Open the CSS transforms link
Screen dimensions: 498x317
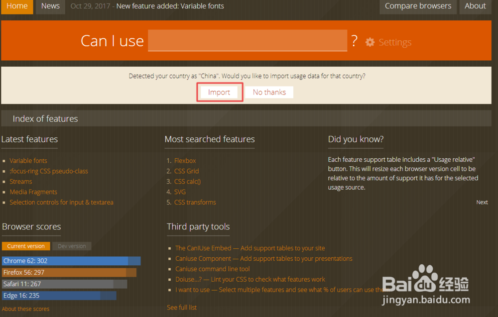pyautogui.click(x=195, y=203)
